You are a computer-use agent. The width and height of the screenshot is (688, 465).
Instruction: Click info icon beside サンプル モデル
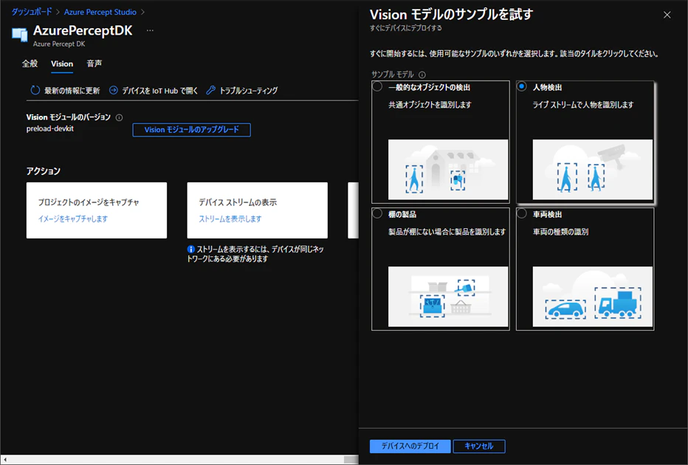point(422,75)
